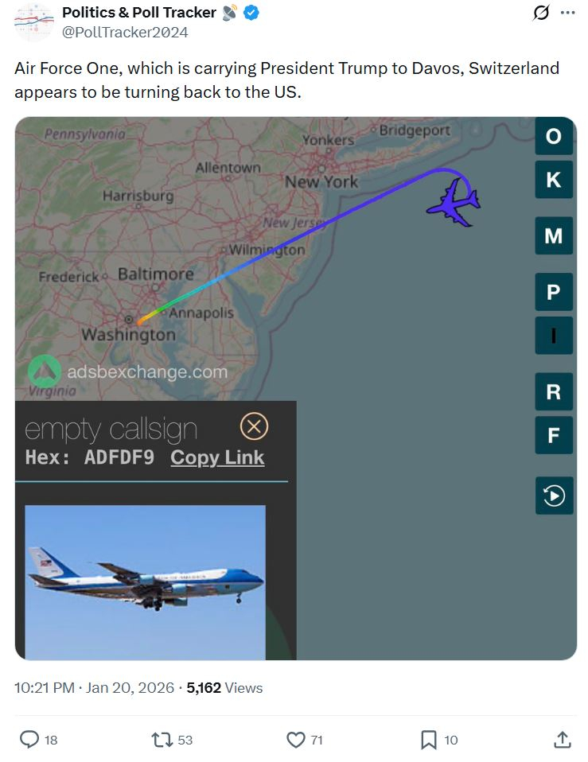The height and width of the screenshot is (762, 588).
Task: Toggle the K map button
Action: [554, 180]
